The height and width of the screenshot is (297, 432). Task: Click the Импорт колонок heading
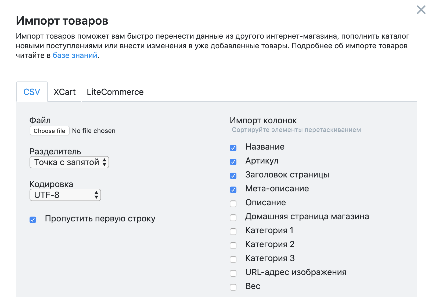coord(263,121)
